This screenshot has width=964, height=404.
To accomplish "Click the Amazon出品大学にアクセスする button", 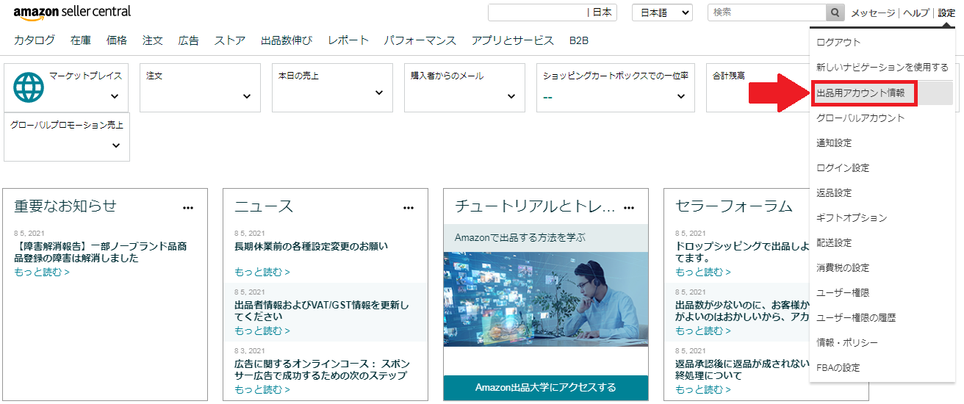I will click(546, 387).
